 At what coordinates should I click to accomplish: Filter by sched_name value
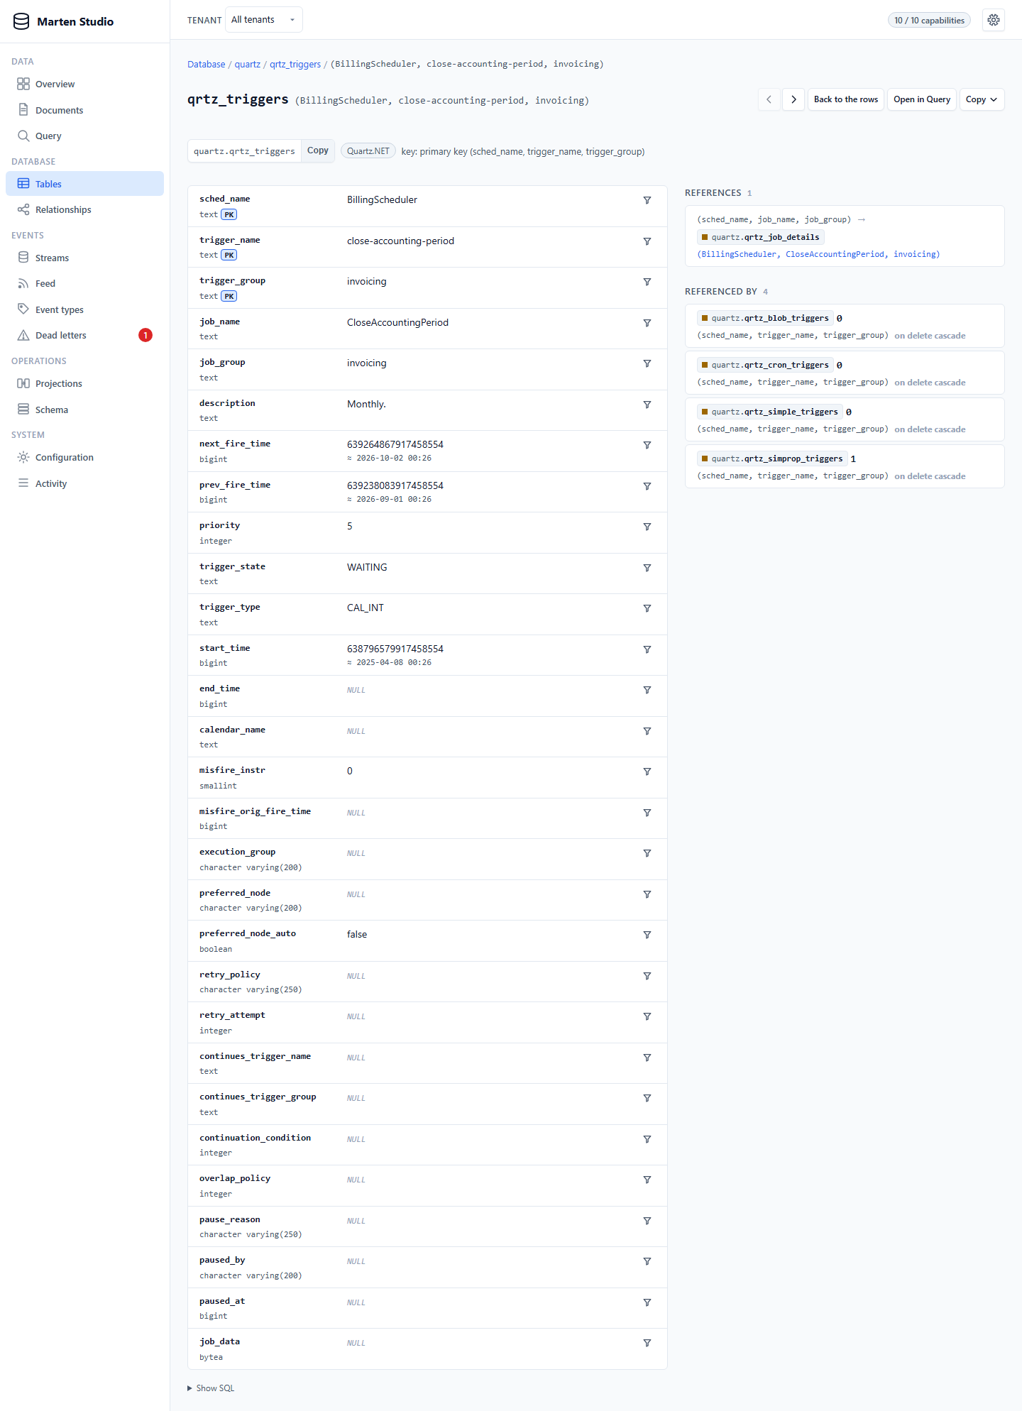tap(647, 200)
